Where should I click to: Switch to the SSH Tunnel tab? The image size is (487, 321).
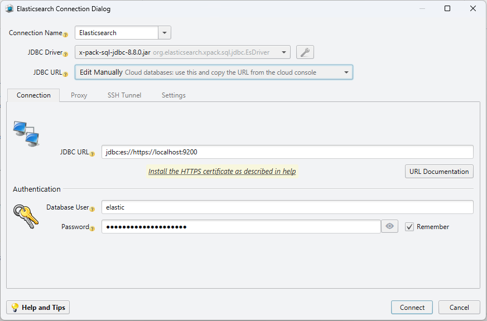[124, 95]
